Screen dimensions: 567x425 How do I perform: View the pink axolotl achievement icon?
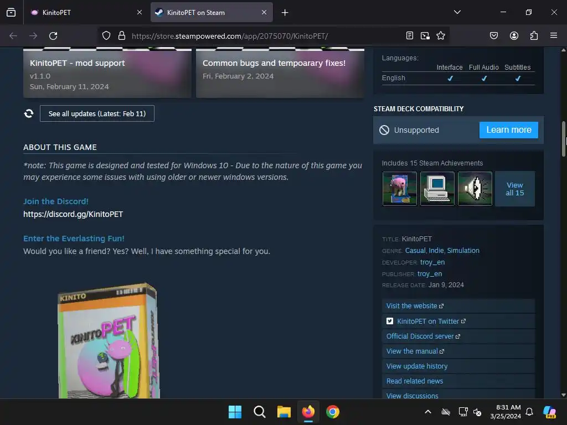400,189
